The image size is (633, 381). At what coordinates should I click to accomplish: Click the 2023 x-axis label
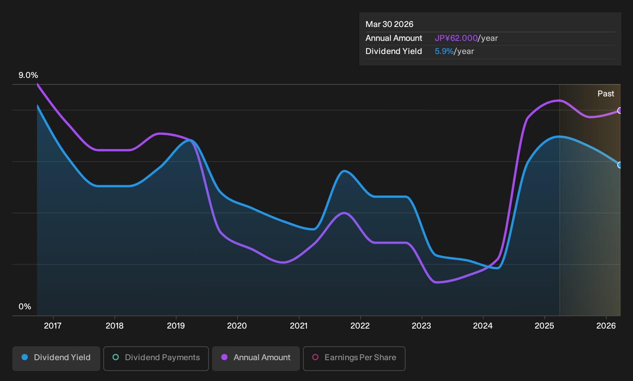coord(421,326)
